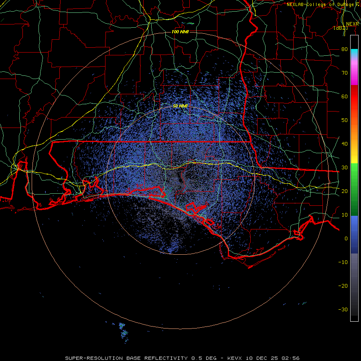The height and width of the screenshot is (361, 361).
Task: Click the blue segment of the reflectivity color bar
Action: [x=354, y=234]
